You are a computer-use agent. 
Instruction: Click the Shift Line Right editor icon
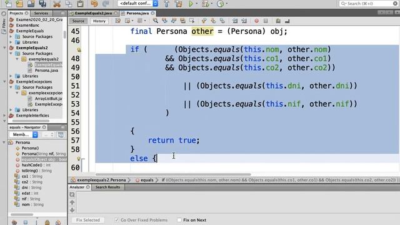click(244, 21)
